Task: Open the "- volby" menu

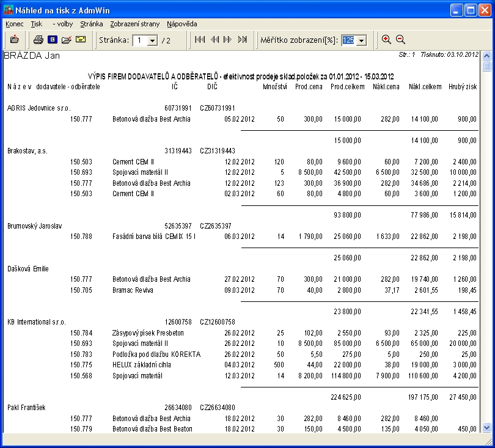Action: click(62, 24)
